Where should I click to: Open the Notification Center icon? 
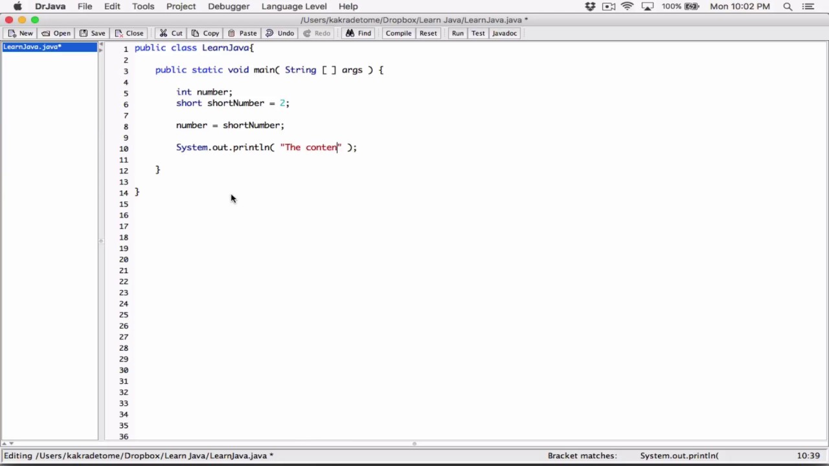[807, 6]
